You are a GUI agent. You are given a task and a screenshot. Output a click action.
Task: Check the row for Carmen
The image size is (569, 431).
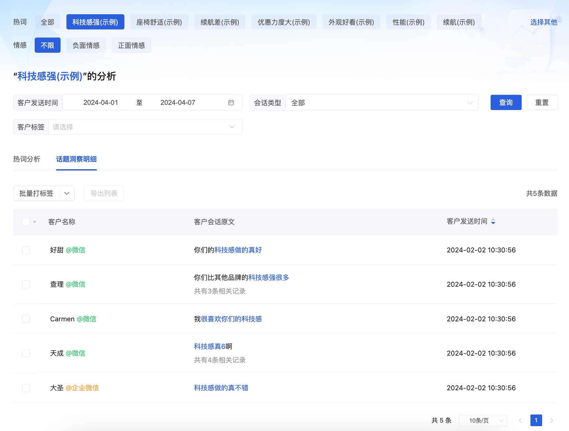(x=26, y=319)
